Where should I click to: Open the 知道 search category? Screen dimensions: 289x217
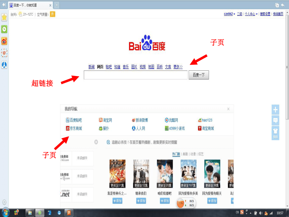click(117, 67)
